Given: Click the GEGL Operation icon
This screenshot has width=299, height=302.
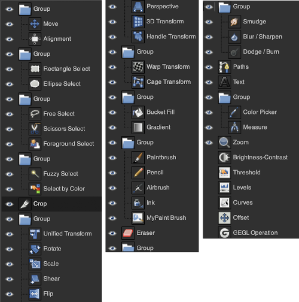Looking at the screenshot, I should [224, 232].
